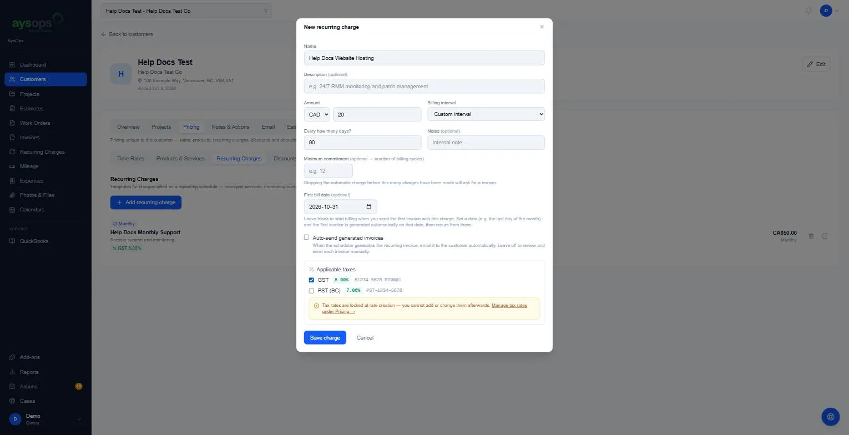Click the Actions notification count badge
The width and height of the screenshot is (849, 435).
78,386
